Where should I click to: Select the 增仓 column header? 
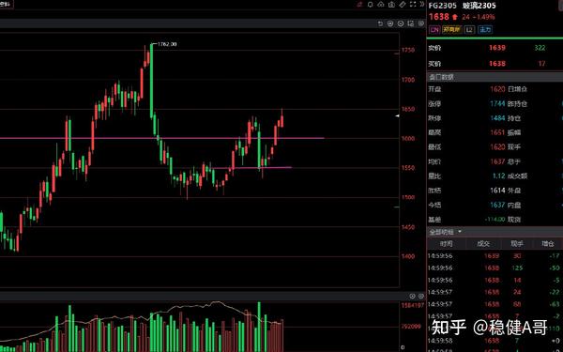pos(548,244)
